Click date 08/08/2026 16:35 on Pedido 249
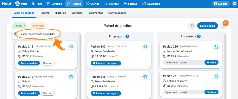The width and height of the screenshot is (238, 99). 44,77
